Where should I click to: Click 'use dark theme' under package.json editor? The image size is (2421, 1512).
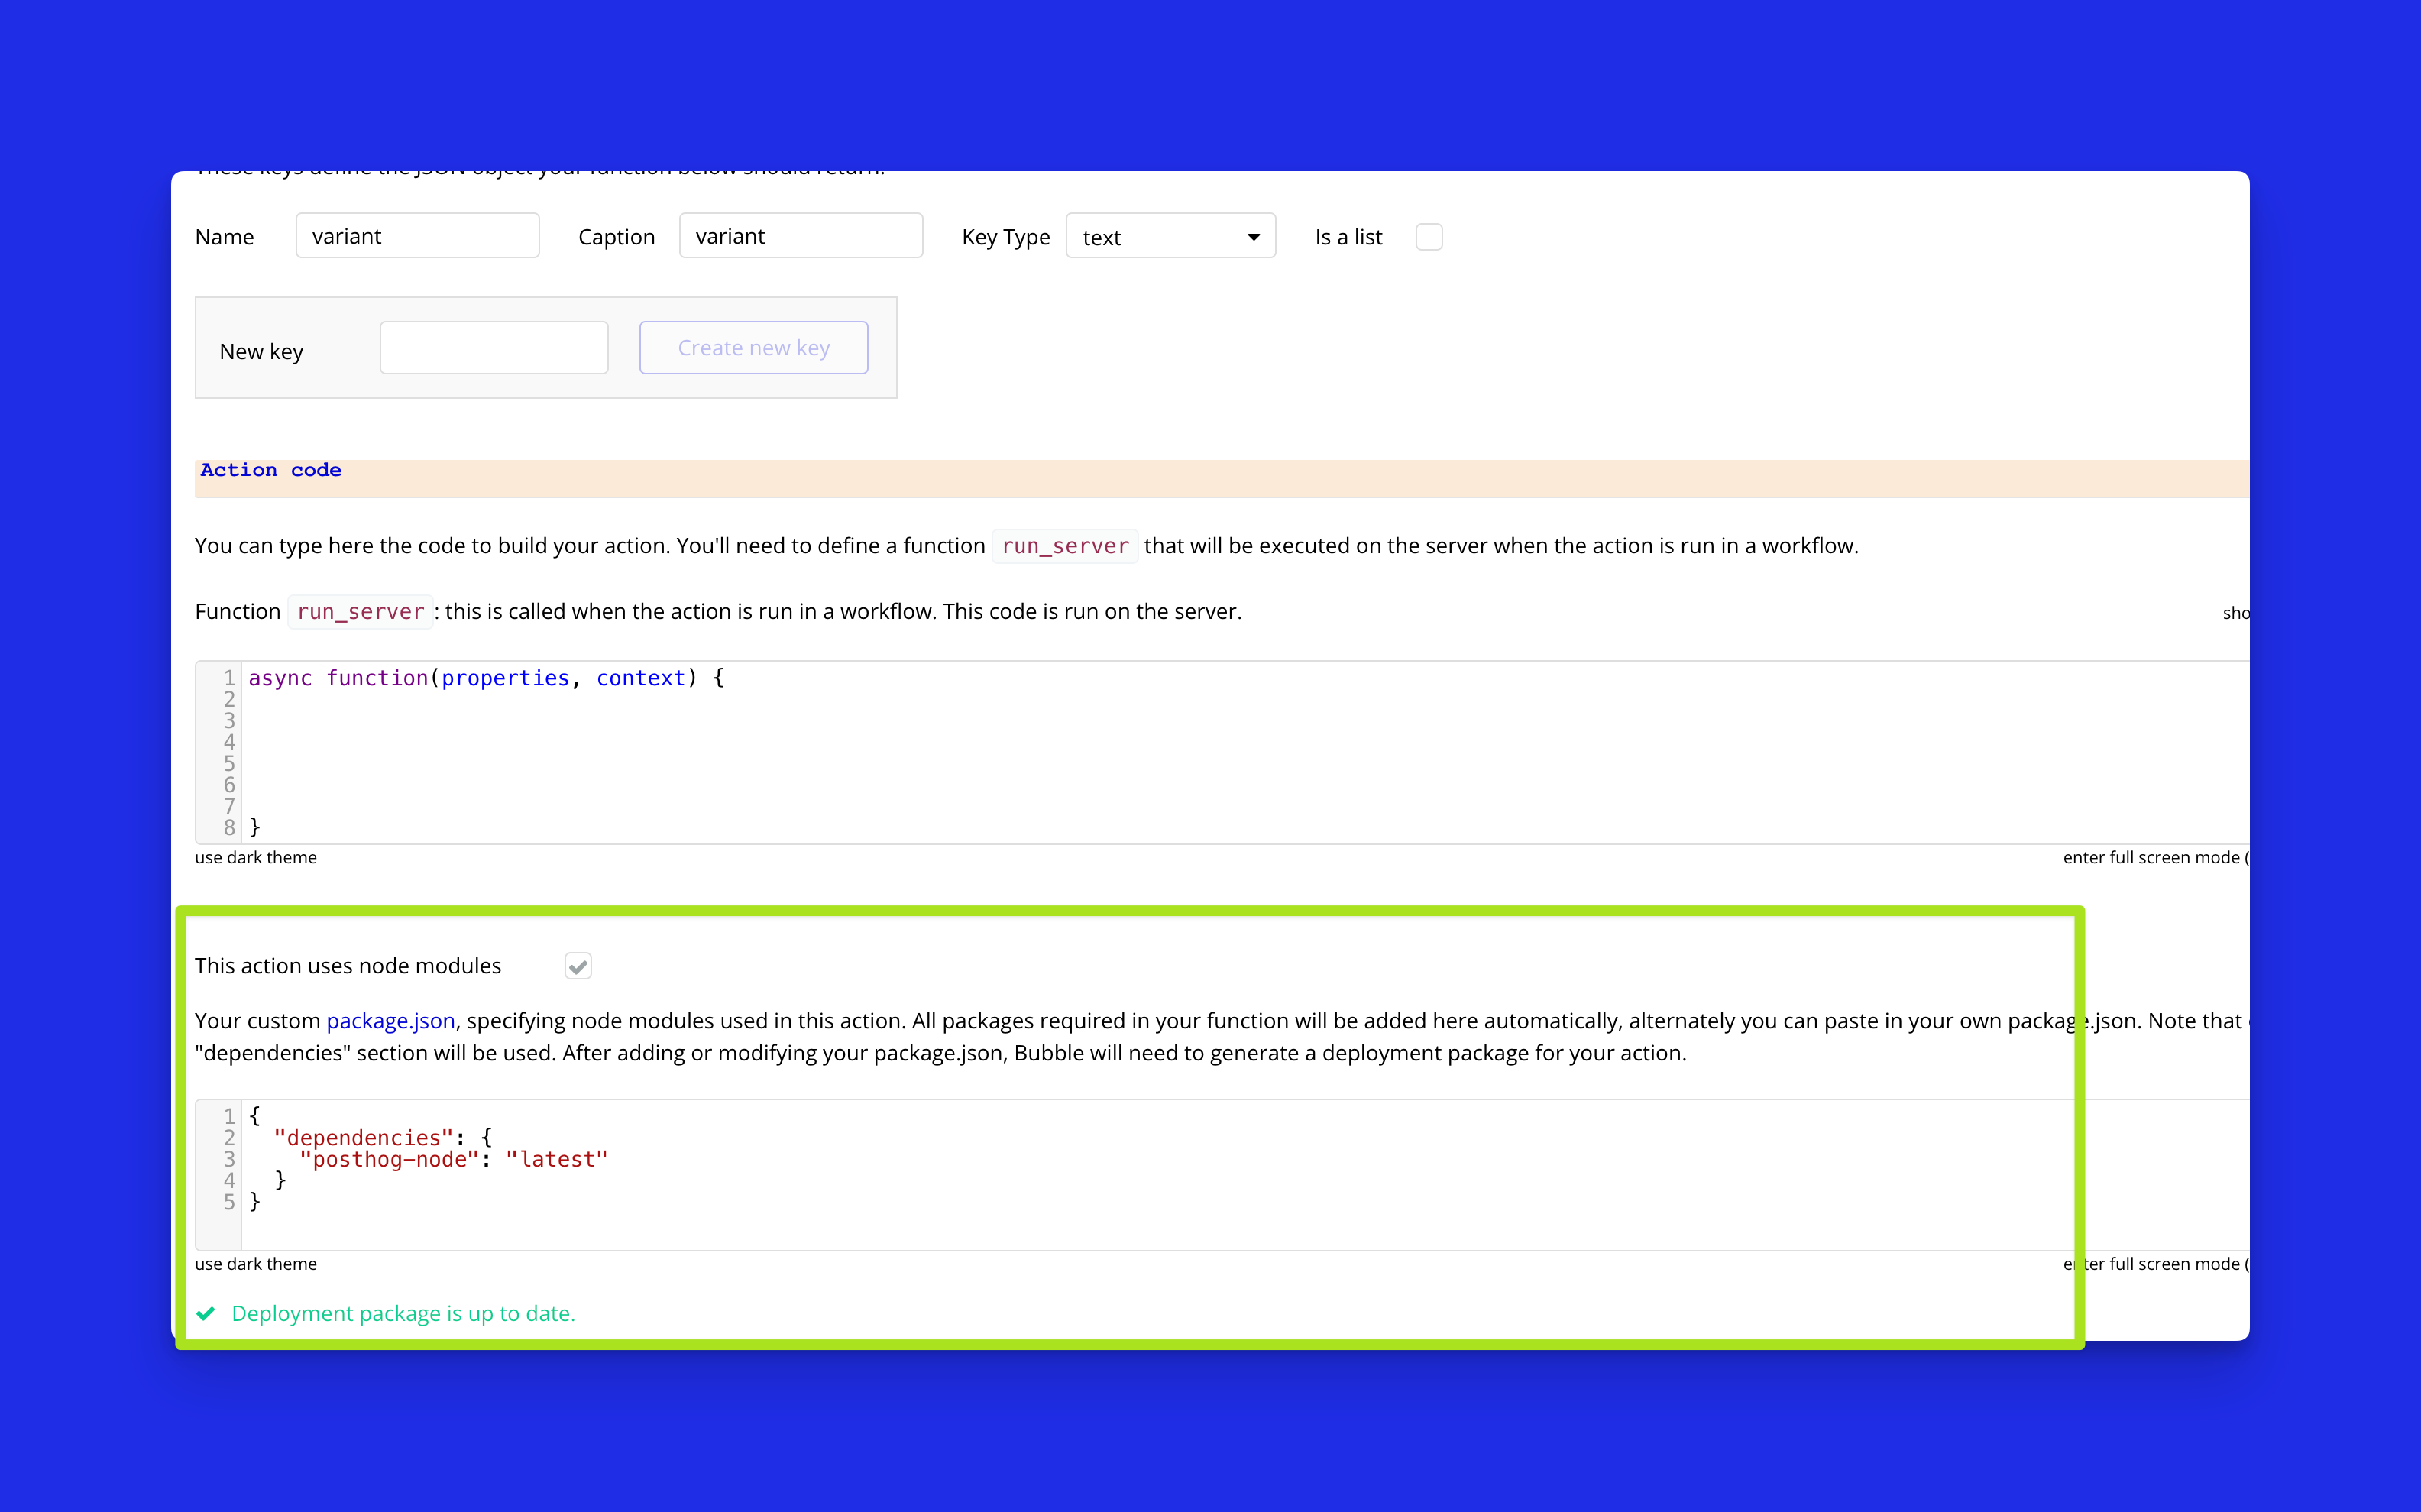click(x=255, y=1264)
